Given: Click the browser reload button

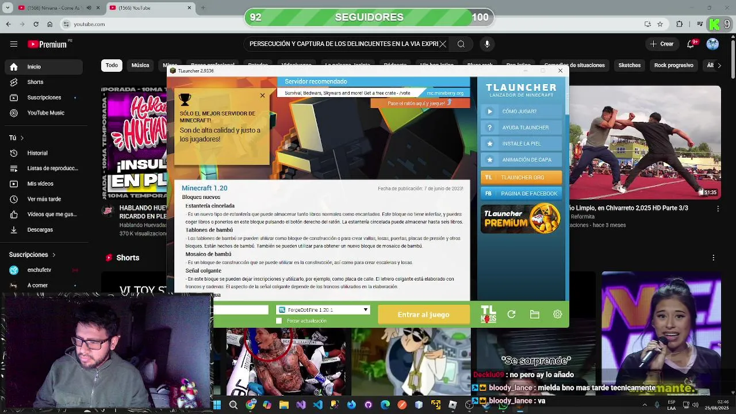Looking at the screenshot, I should (x=36, y=24).
